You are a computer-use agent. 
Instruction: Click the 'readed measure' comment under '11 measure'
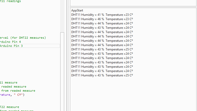pyautogui.click(x=14, y=87)
